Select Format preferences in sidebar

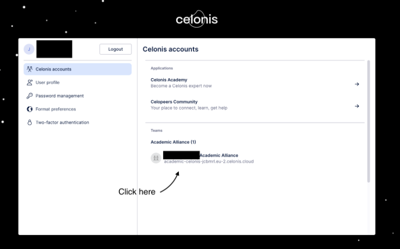pos(55,109)
